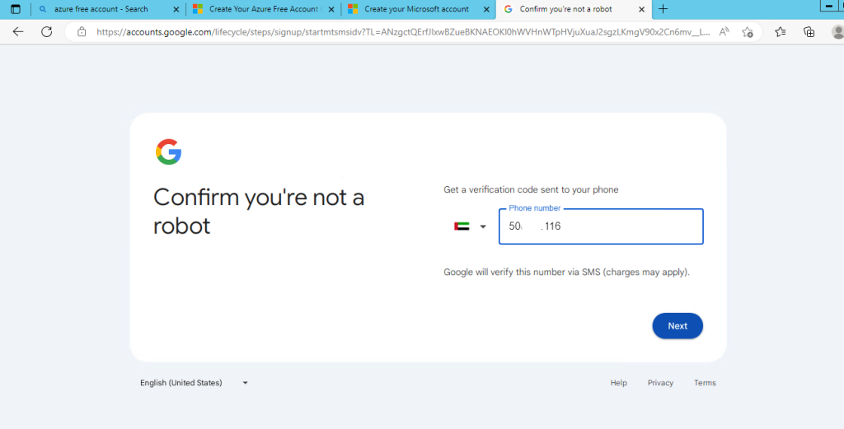Open the Help link
The image size is (844, 429).
618,383
